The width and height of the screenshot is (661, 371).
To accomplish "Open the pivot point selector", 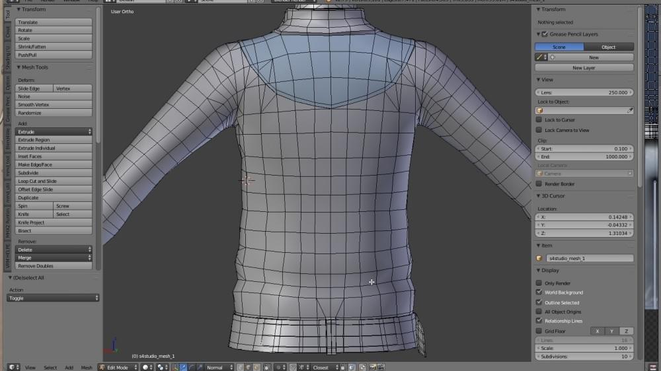I will point(163,367).
